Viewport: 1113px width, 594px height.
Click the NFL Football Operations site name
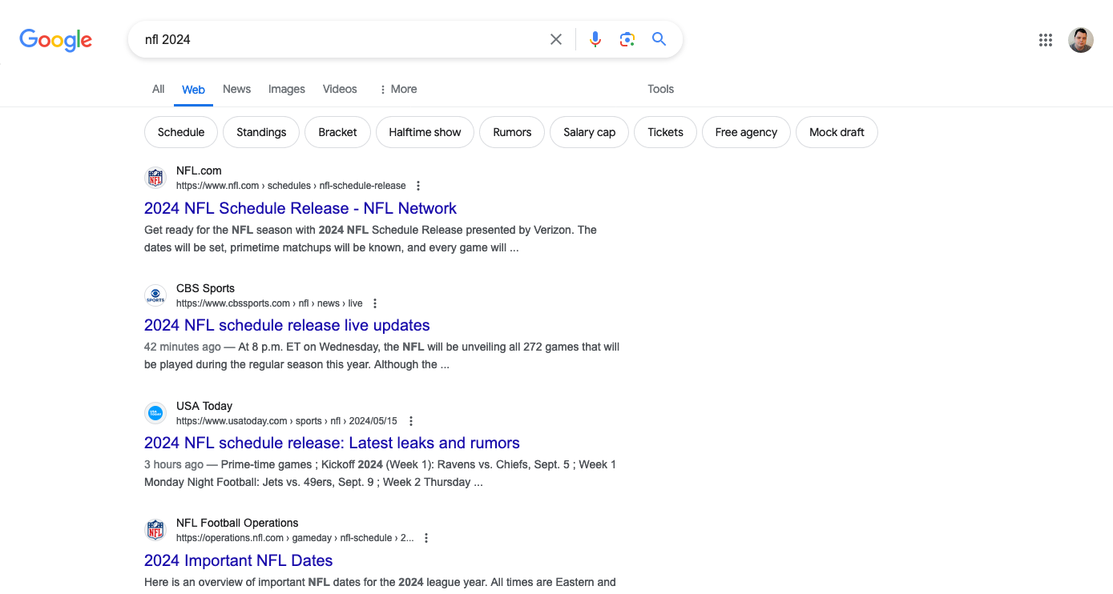point(237,523)
